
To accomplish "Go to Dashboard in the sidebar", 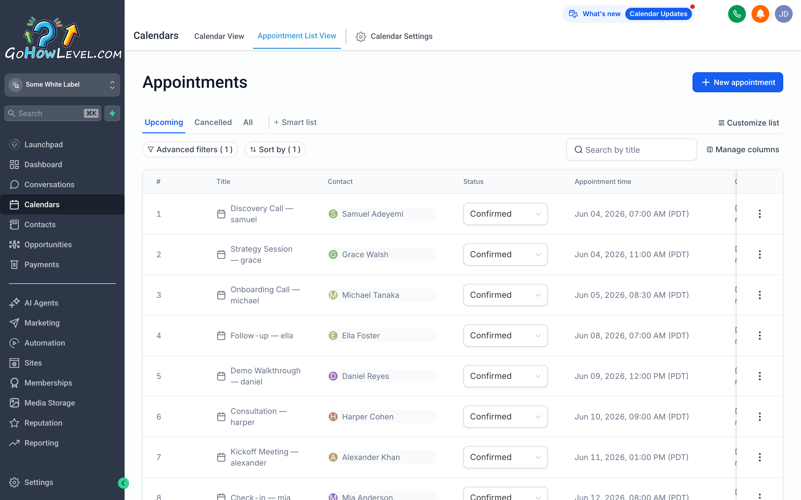I will tap(62, 164).
